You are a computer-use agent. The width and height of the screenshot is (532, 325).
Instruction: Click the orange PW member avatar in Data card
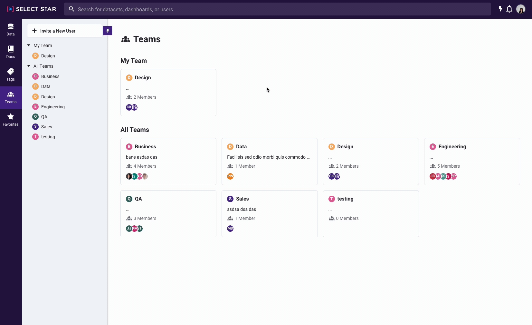[230, 176]
